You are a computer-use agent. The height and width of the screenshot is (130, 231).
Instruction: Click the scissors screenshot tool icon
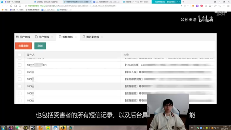(x=210, y=6)
